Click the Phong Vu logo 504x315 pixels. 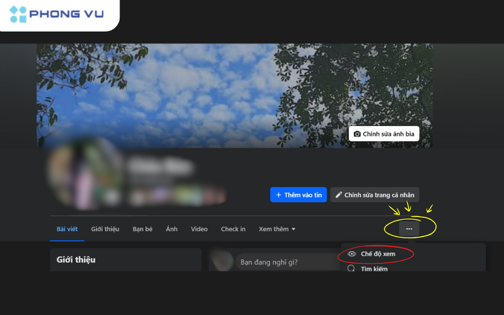pyautogui.click(x=57, y=14)
